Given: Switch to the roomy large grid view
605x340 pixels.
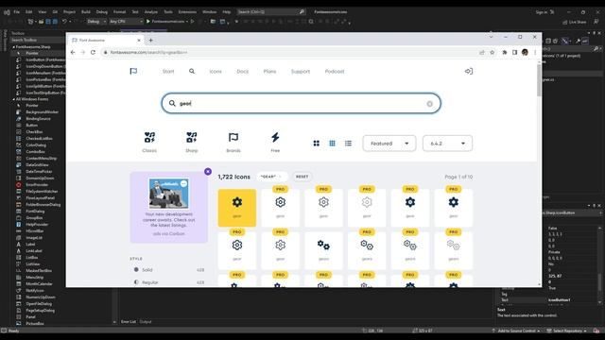Looking at the screenshot, I should pyautogui.click(x=317, y=144).
